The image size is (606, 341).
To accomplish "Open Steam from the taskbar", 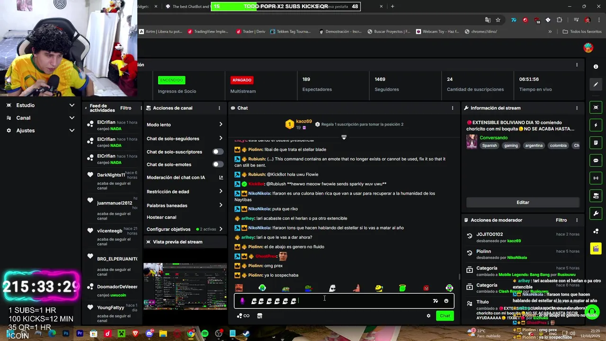I will click(246, 333).
